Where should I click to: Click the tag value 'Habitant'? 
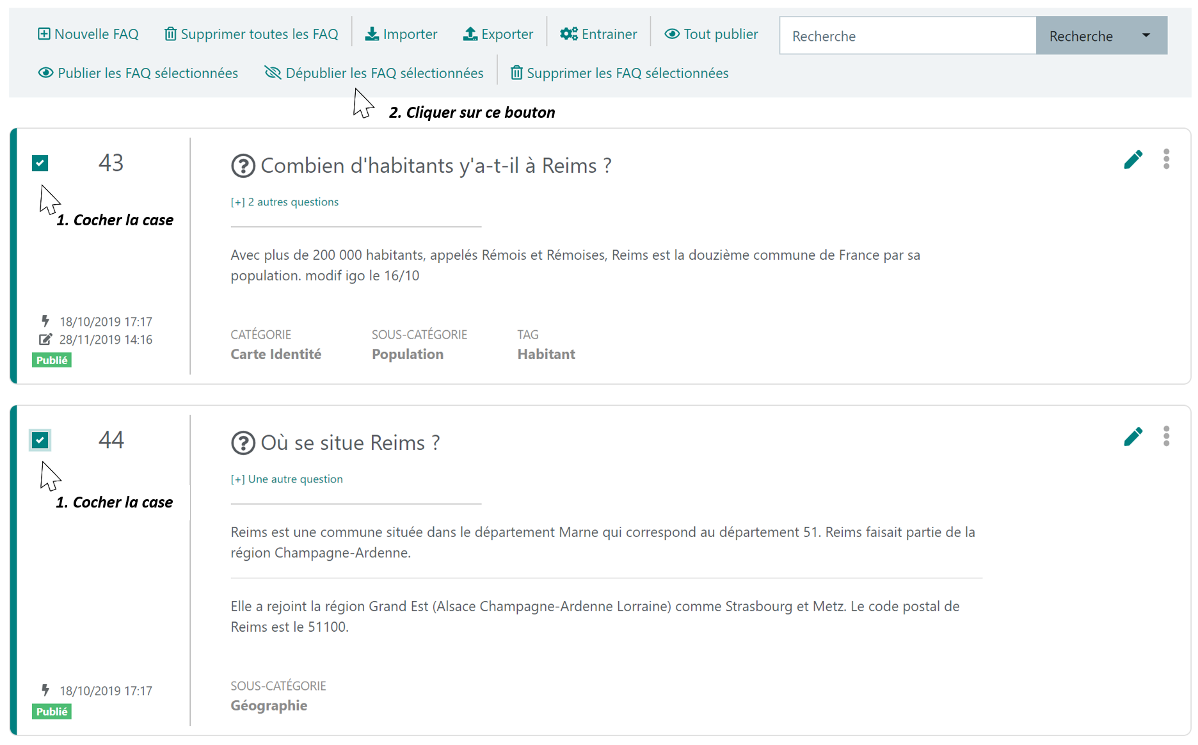point(547,355)
